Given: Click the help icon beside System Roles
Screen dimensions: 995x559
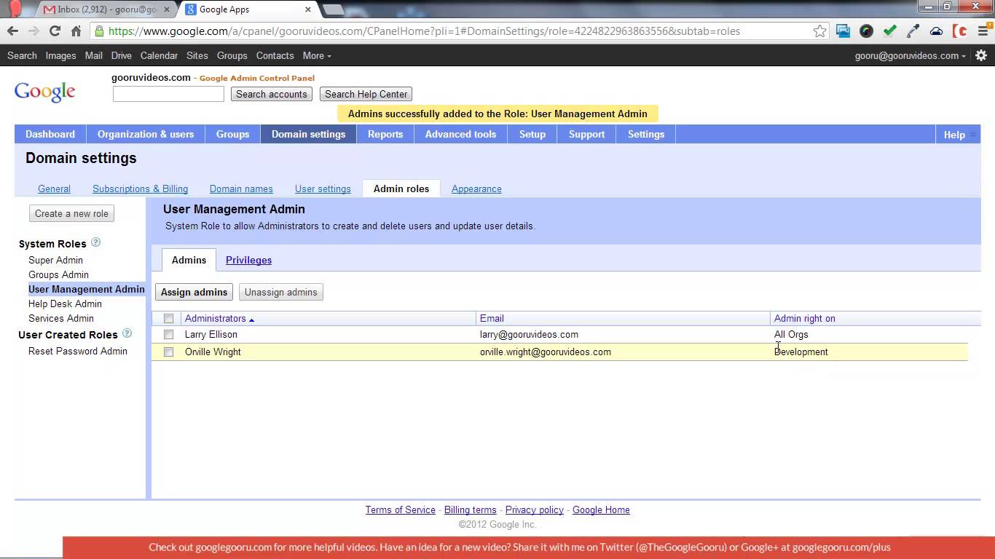Looking at the screenshot, I should [x=95, y=242].
